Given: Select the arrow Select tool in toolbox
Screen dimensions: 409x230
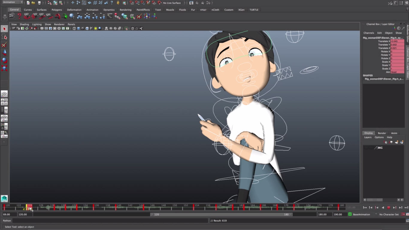Looking at the screenshot, I should click(x=4, y=29).
